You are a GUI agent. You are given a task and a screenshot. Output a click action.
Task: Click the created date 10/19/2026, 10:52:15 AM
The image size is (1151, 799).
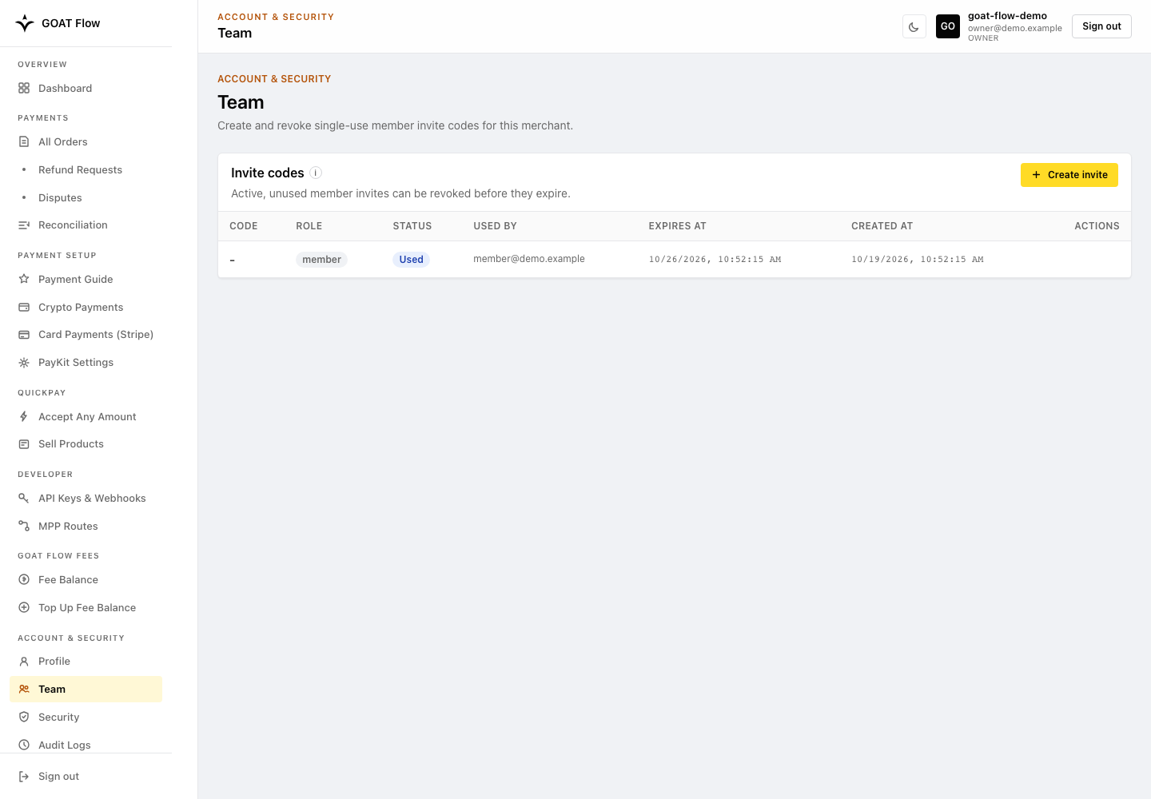tap(918, 260)
